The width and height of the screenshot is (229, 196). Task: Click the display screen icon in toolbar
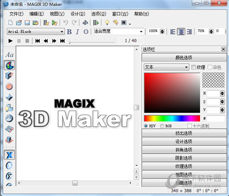click(124, 22)
